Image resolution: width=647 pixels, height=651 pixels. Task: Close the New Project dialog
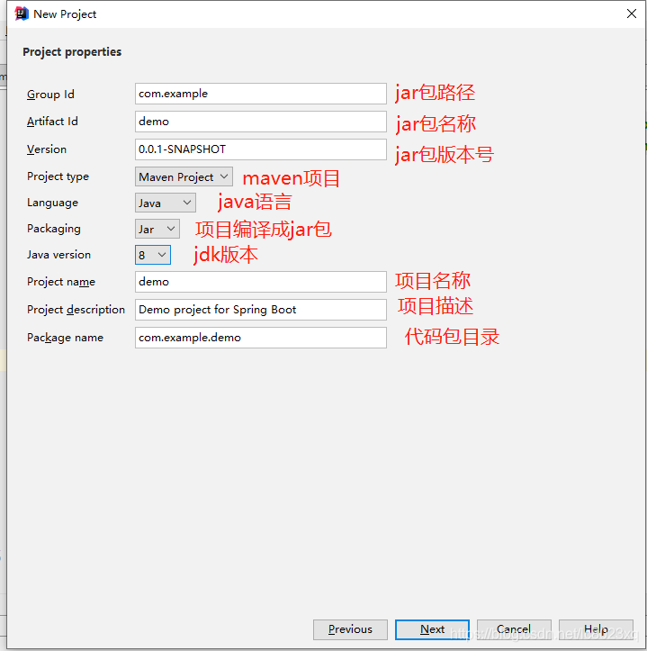tap(631, 14)
